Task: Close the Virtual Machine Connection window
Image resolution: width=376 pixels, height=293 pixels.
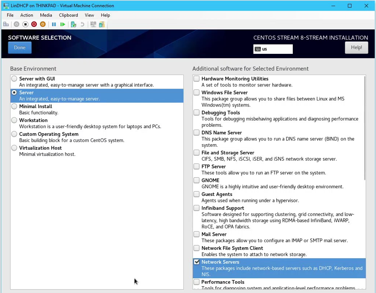Action: (x=366, y=6)
